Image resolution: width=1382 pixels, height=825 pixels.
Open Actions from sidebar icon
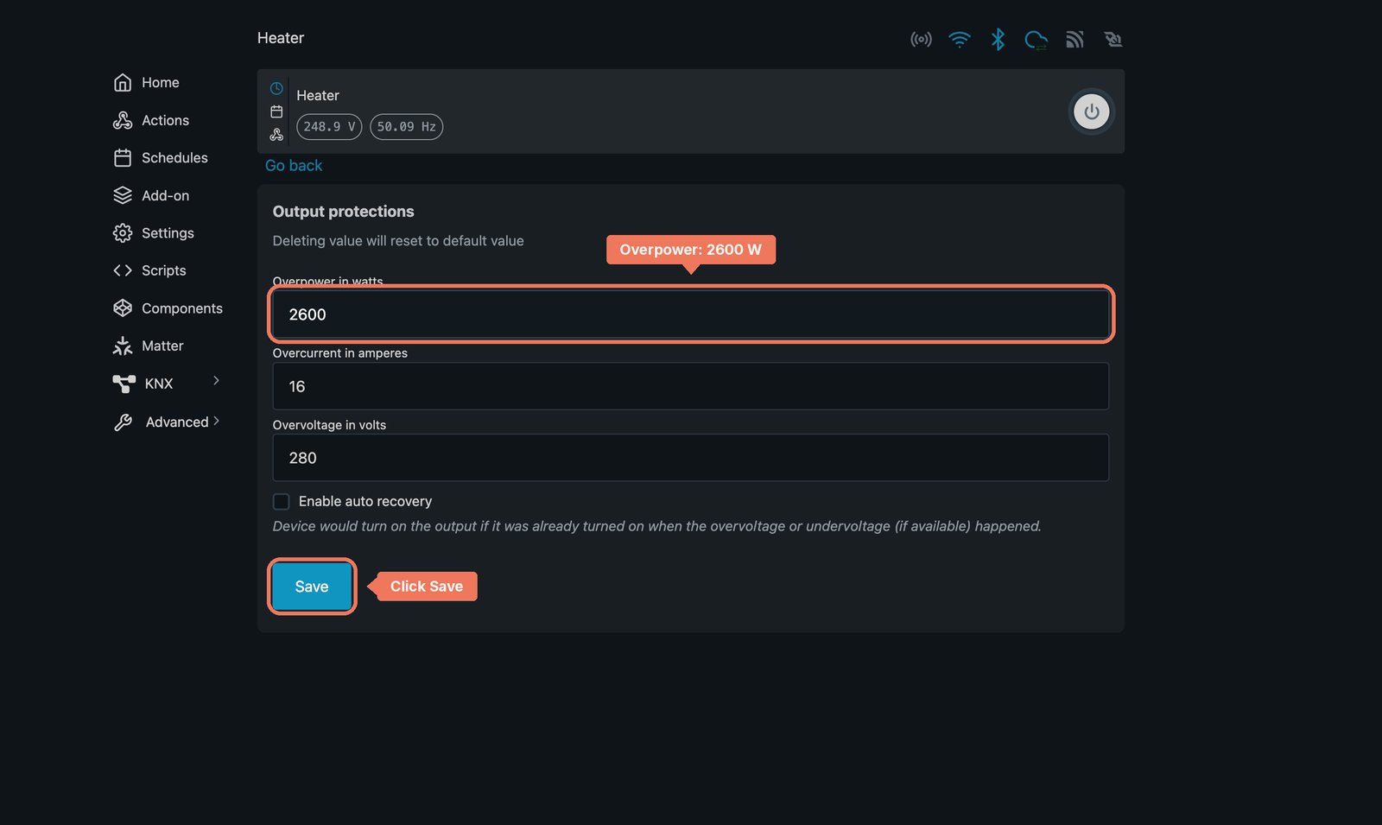[x=123, y=120]
